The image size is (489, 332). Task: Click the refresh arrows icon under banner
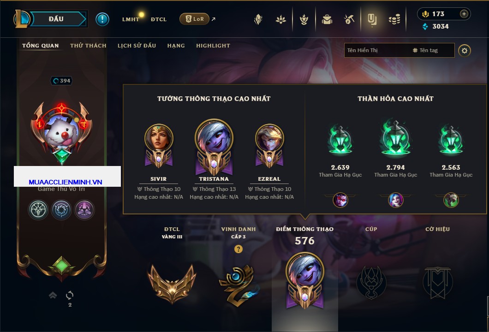pos(70,295)
